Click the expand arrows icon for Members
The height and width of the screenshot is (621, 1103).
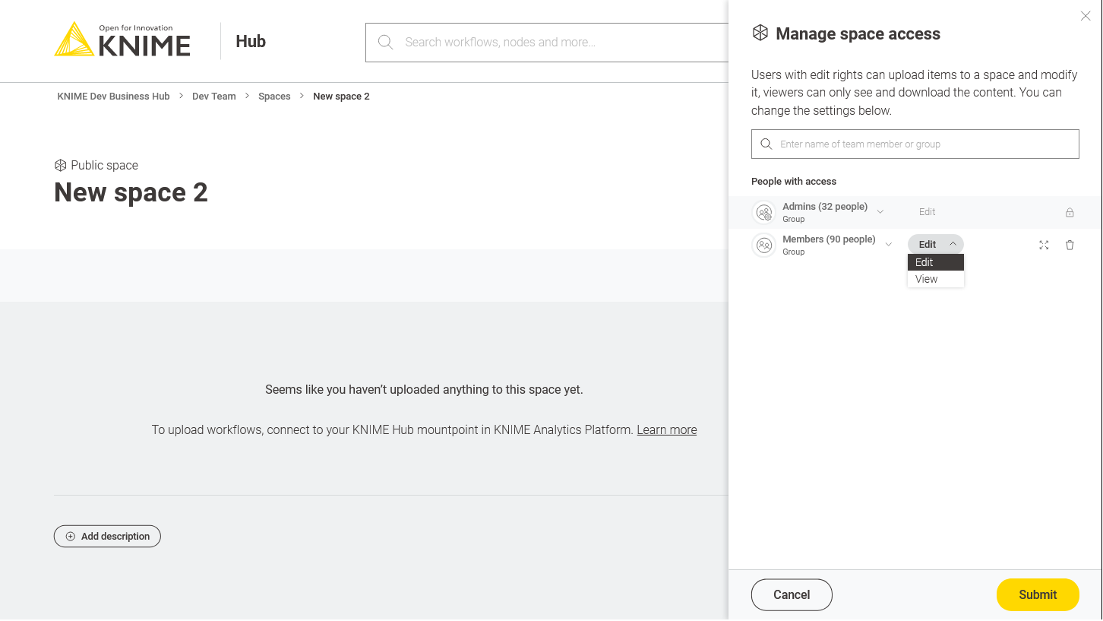tap(1044, 245)
